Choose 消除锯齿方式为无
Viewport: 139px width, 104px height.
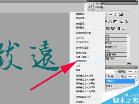(84, 75)
